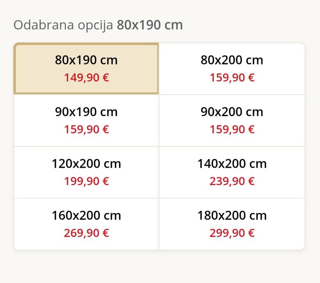This screenshot has height=283, width=320.
Task: Click the 159,90 € price under 80x200 cm
Action: [x=232, y=78]
